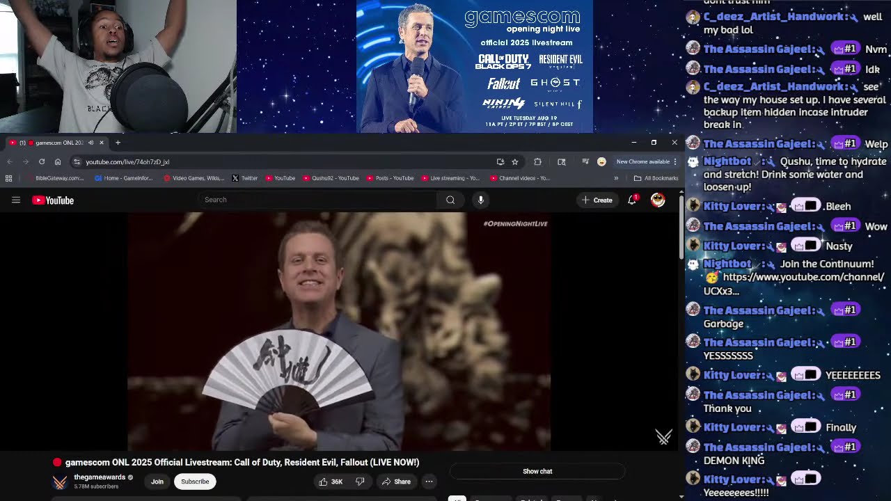Image resolution: width=891 pixels, height=501 pixels.
Task: Open the Channel videos bookmark
Action: pyautogui.click(x=519, y=178)
